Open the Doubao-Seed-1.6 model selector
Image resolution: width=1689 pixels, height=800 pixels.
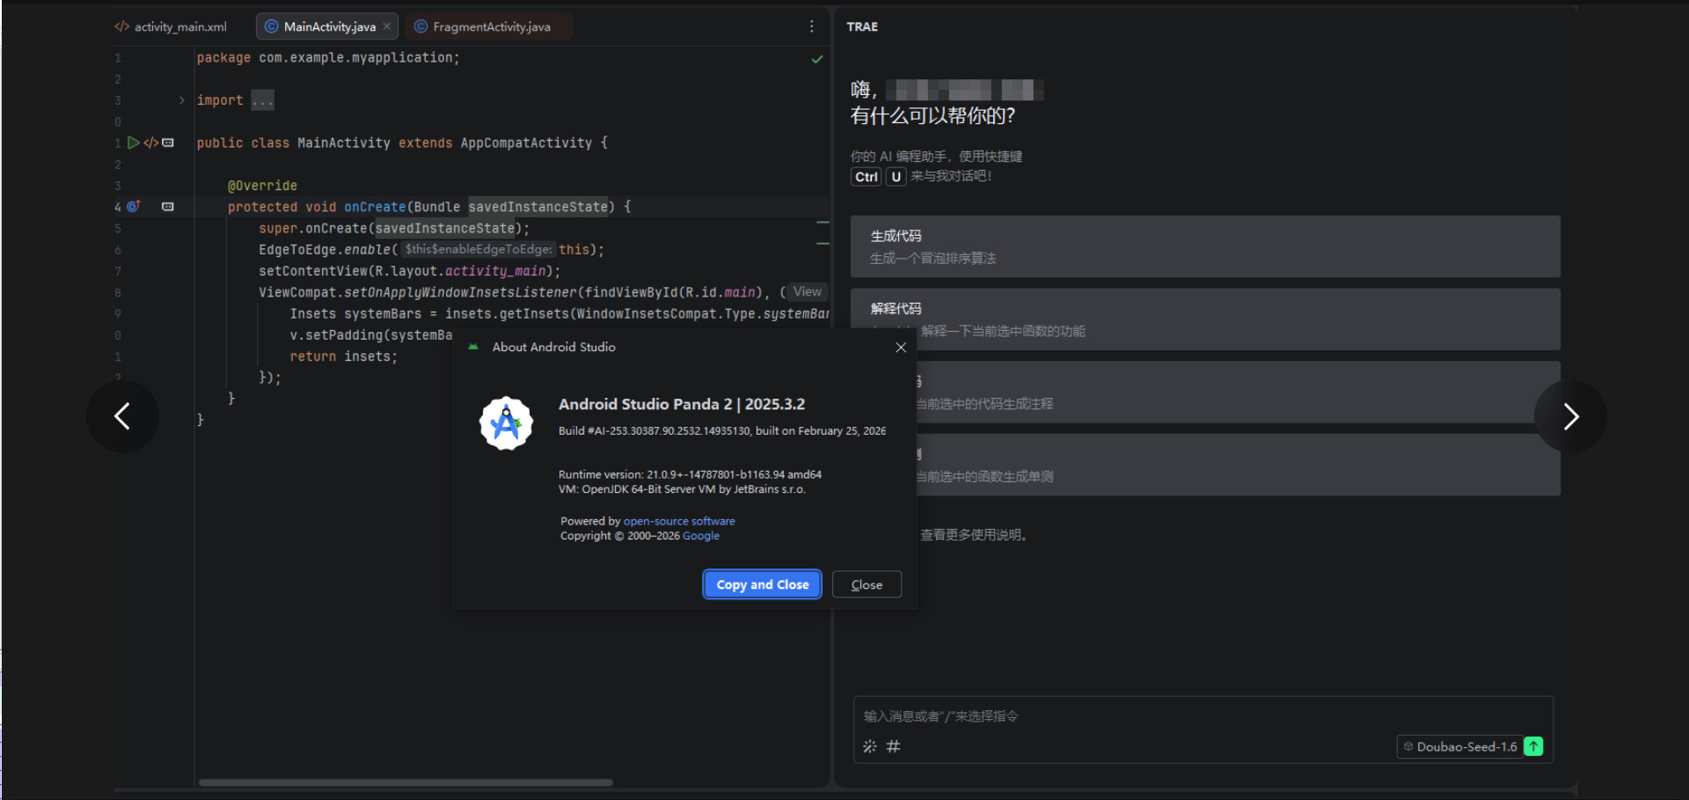coord(1460,746)
